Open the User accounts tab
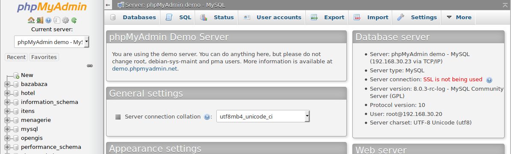 point(272,17)
